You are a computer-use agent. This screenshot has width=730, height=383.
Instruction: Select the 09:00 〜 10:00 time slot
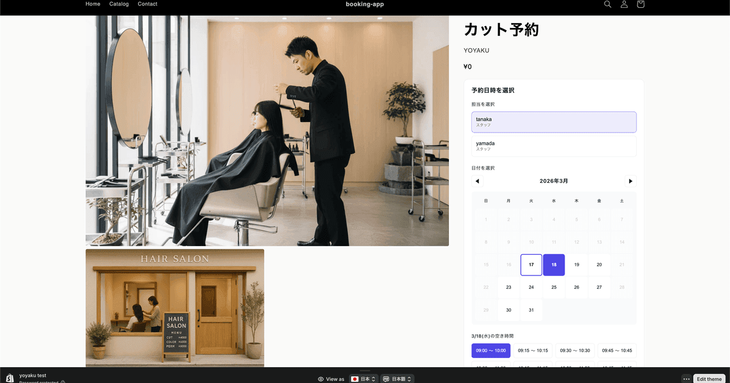[x=491, y=350]
